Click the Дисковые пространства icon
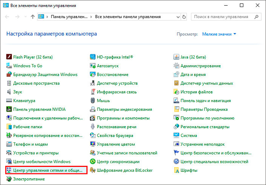 tap(9, 83)
